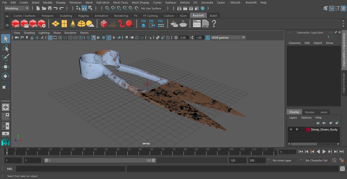Choose the Paint selection tool

click(5, 57)
